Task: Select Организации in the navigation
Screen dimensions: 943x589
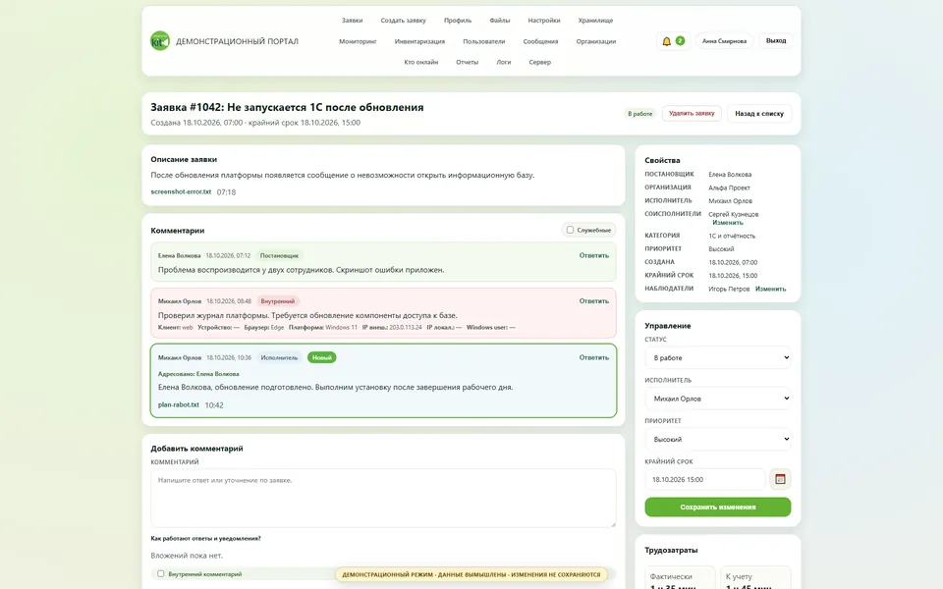Action: (x=596, y=41)
